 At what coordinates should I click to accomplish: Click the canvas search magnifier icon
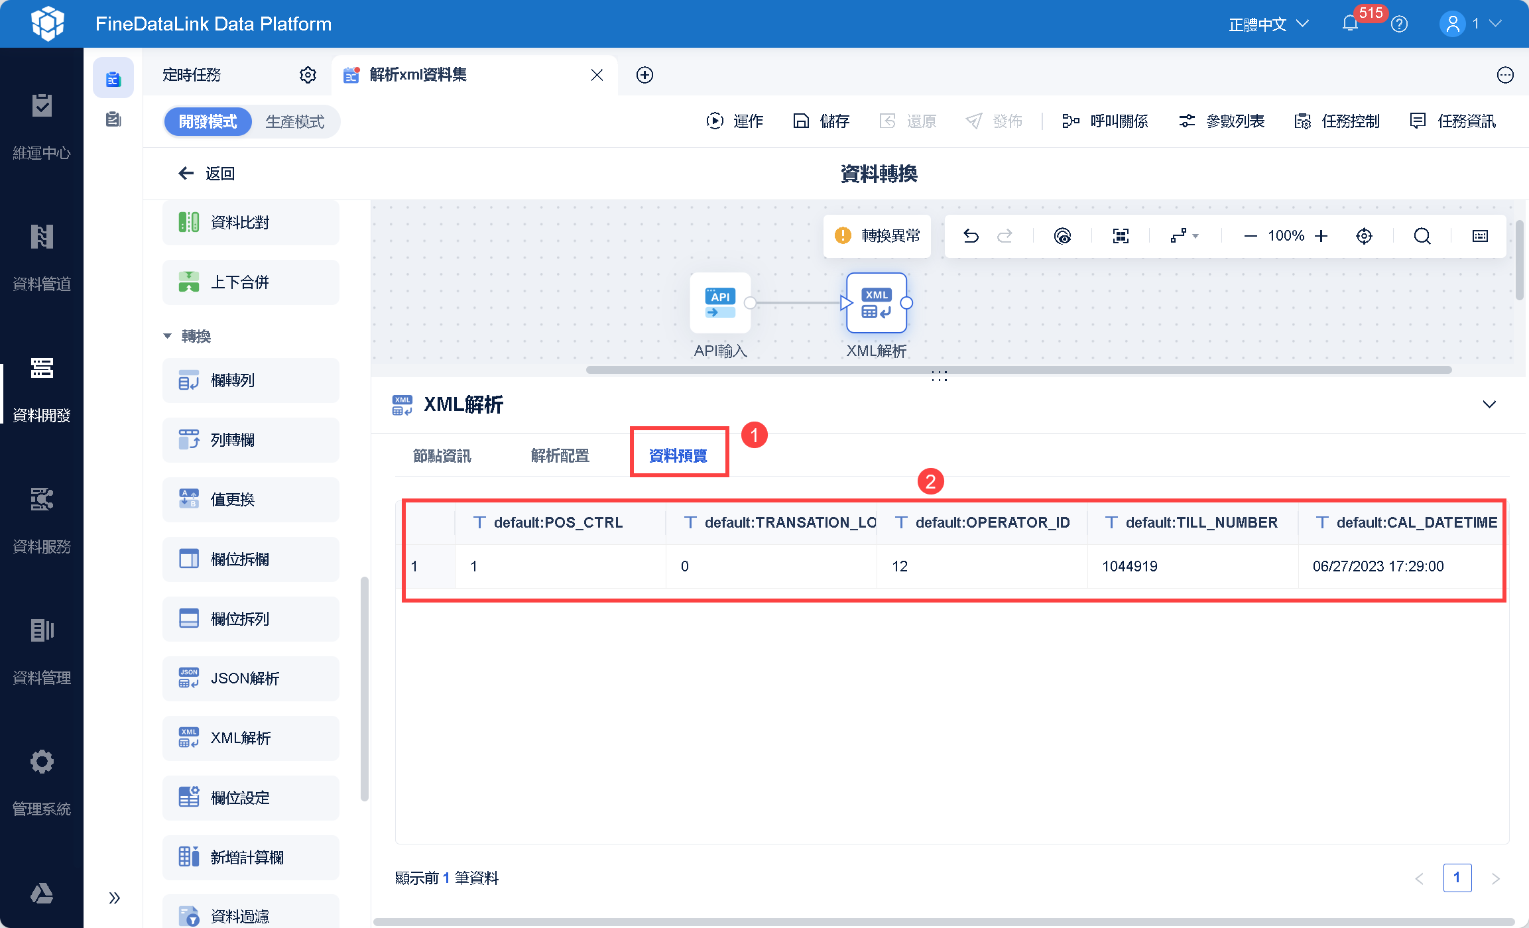tap(1422, 236)
